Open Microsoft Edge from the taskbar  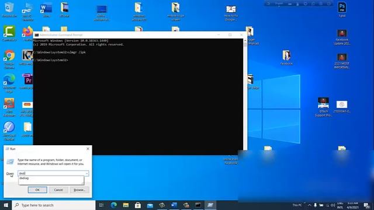click(114, 205)
